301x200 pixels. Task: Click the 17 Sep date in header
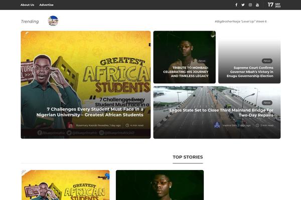pyautogui.click(x=274, y=5)
